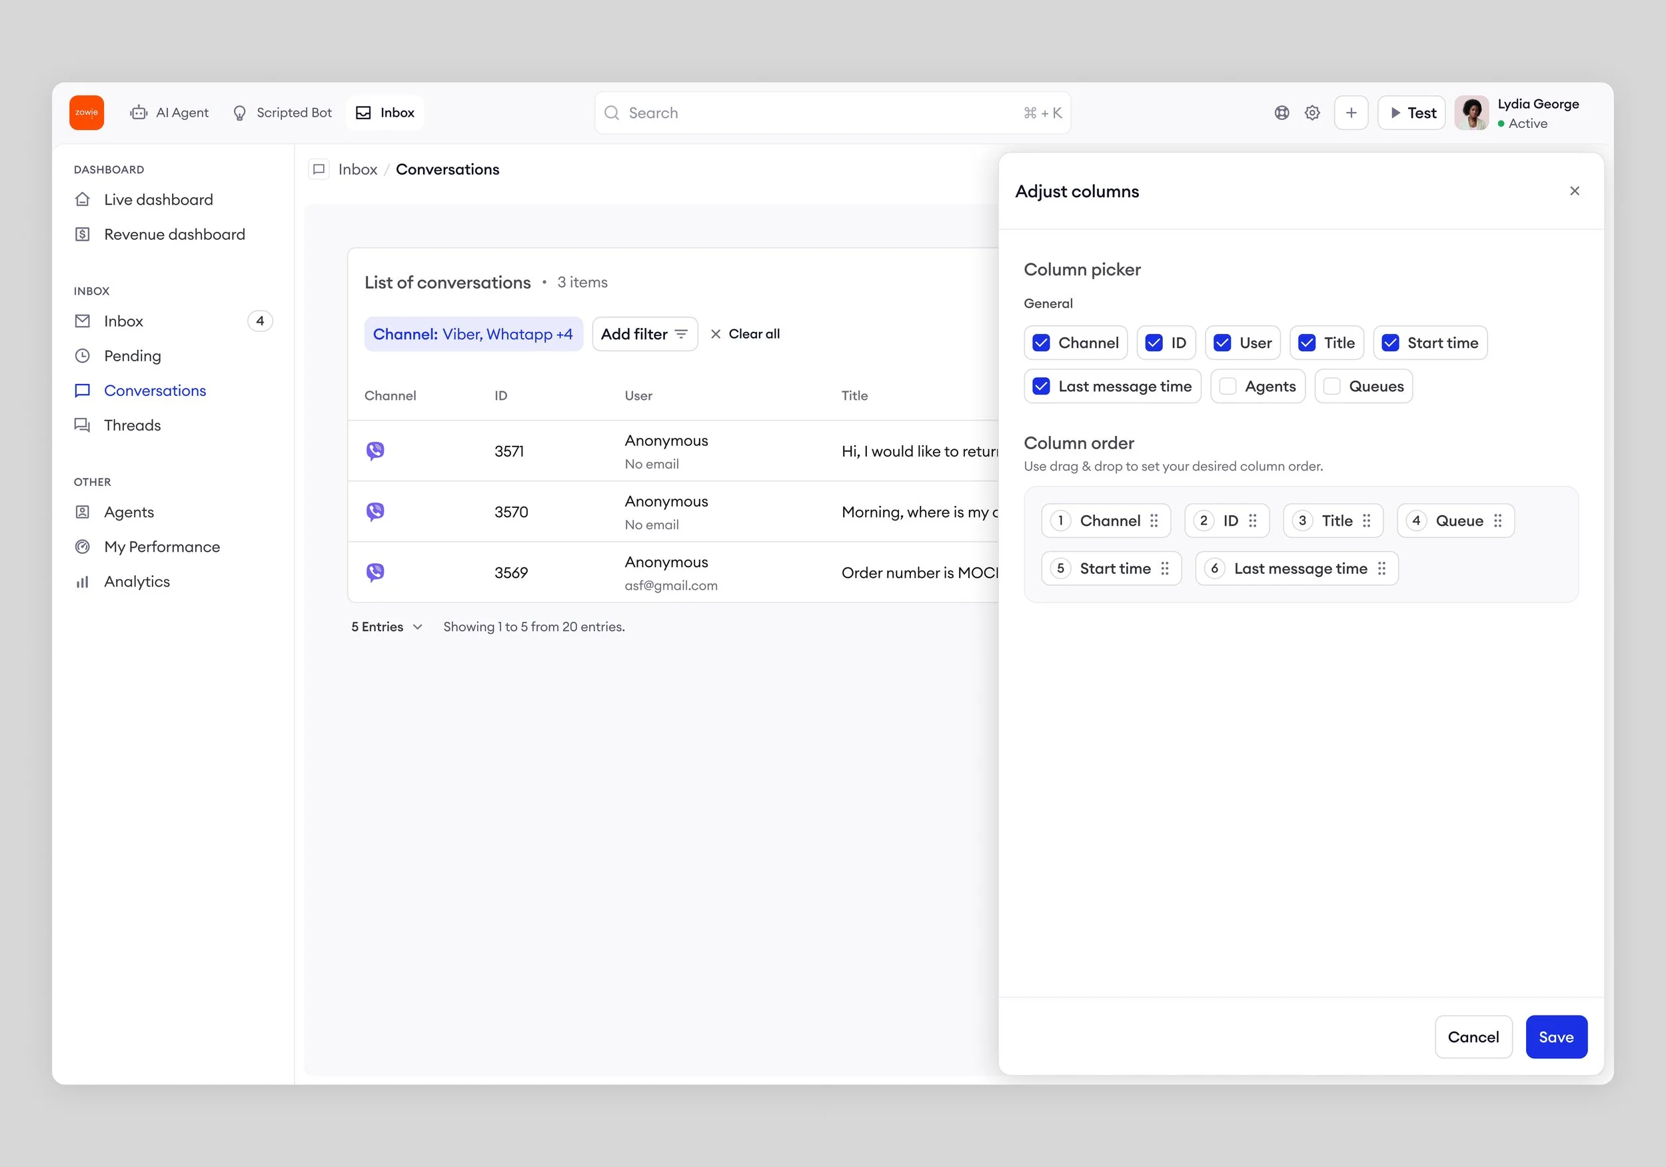This screenshot has height=1167, width=1666.
Task: Click the Live dashboard home icon
Action: point(83,199)
